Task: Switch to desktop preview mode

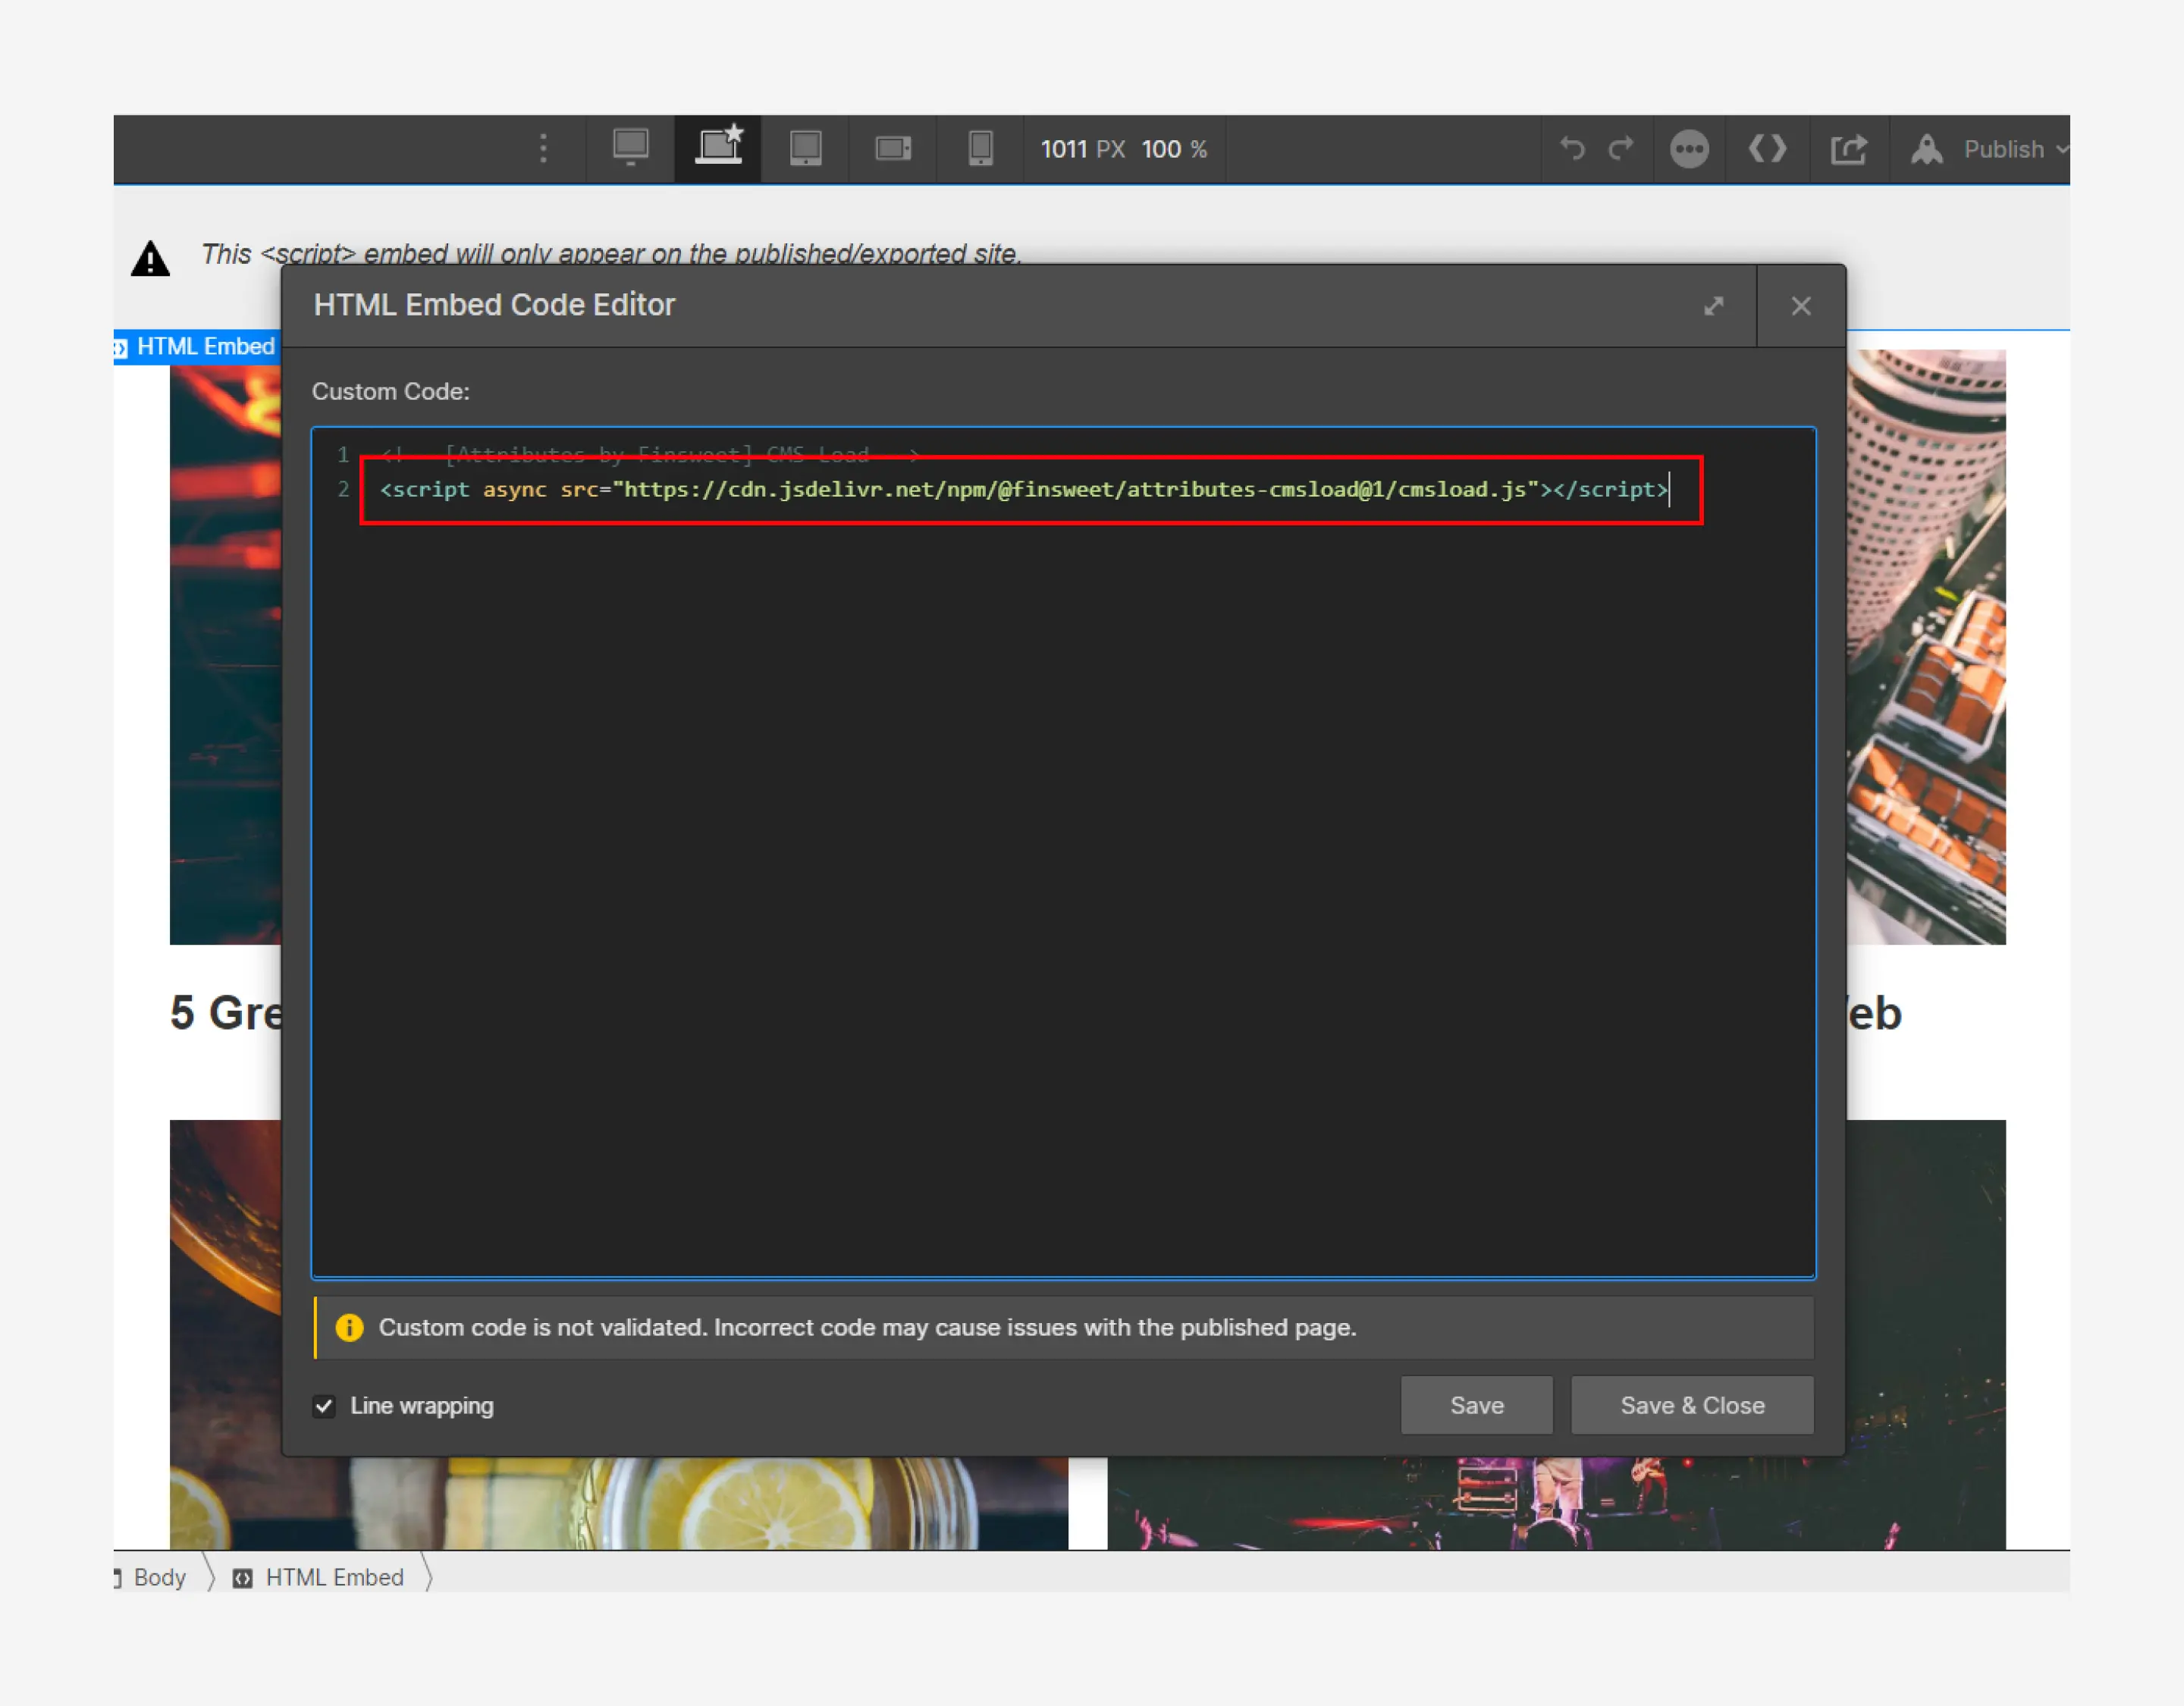Action: pyautogui.click(x=632, y=148)
